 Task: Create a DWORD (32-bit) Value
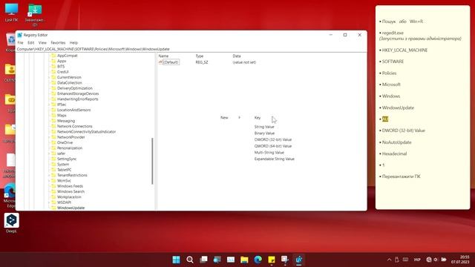272,139
